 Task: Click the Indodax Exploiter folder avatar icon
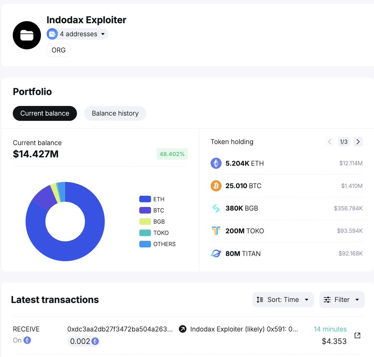(x=27, y=35)
